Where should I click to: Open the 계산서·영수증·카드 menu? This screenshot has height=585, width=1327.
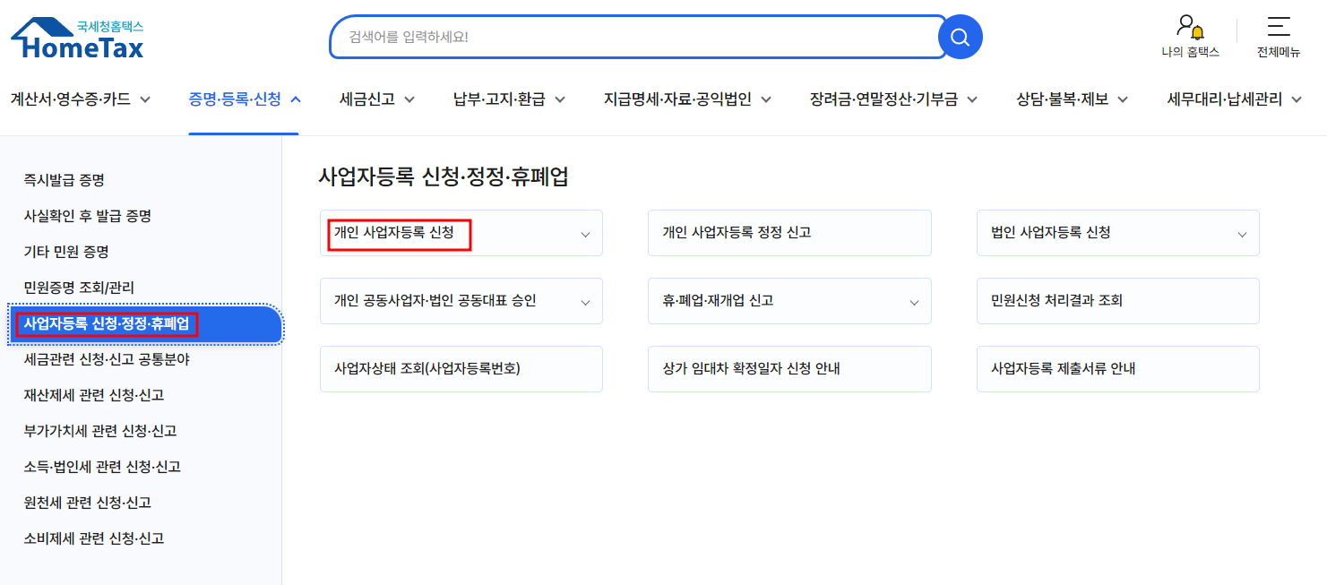[81, 99]
